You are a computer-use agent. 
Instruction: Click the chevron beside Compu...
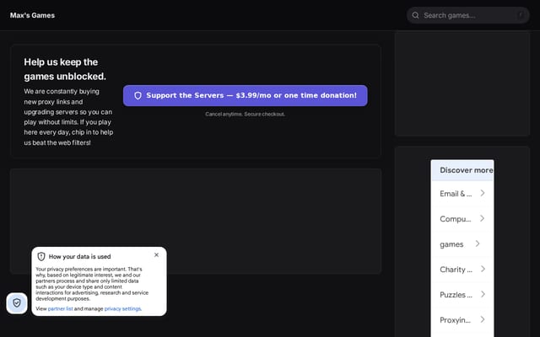482,218
